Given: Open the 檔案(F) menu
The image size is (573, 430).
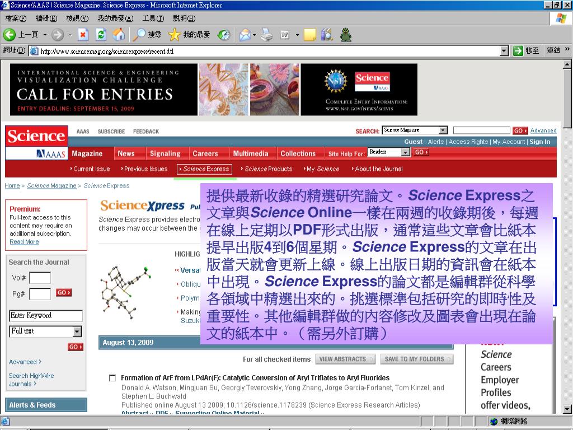Looking at the screenshot, I should (x=16, y=18).
